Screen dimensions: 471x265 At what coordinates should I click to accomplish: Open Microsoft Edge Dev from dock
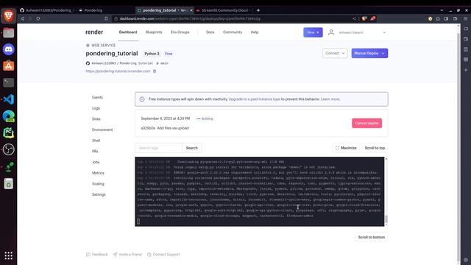coord(8,116)
